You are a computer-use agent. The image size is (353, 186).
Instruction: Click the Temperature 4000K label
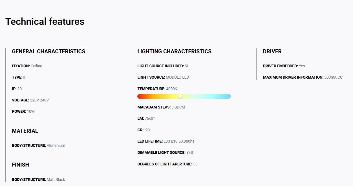[157, 89]
